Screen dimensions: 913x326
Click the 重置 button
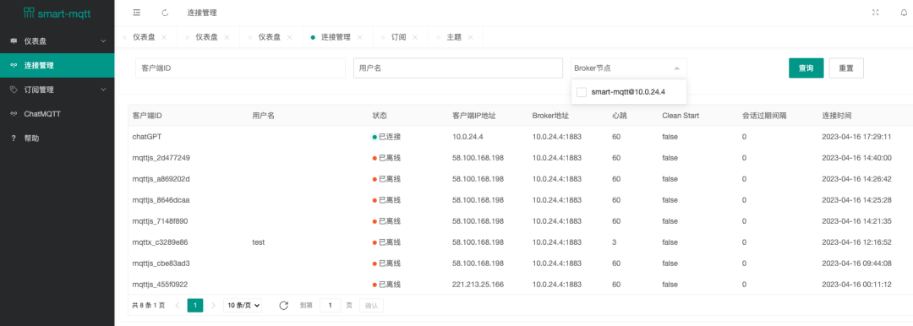(x=846, y=68)
